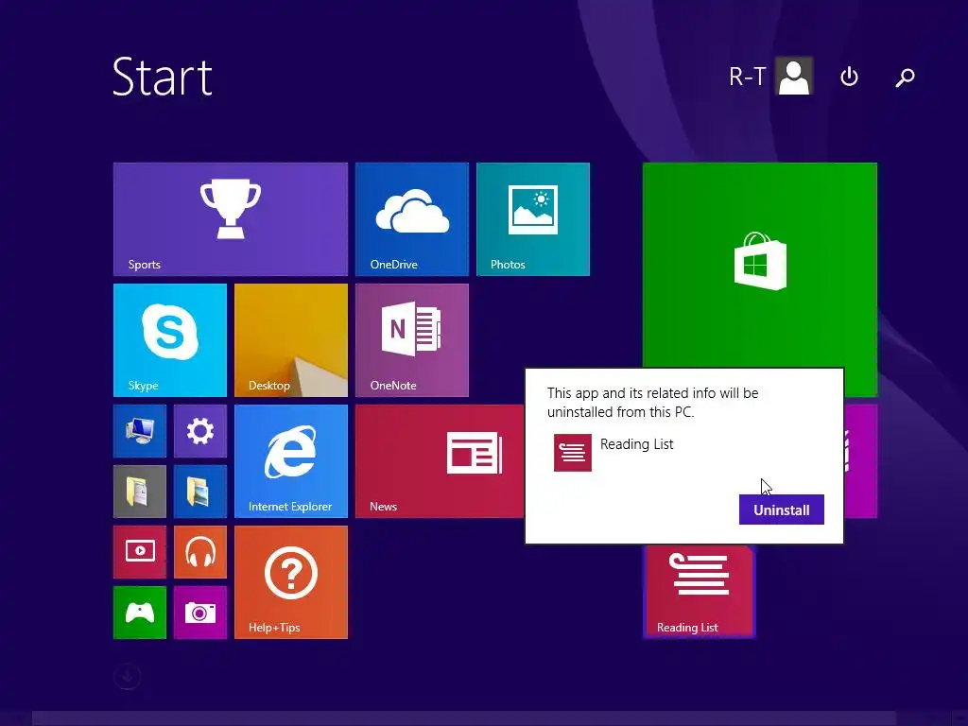Launch Internet Explorer tile
Viewport: 968px width, 726px height.
291,461
